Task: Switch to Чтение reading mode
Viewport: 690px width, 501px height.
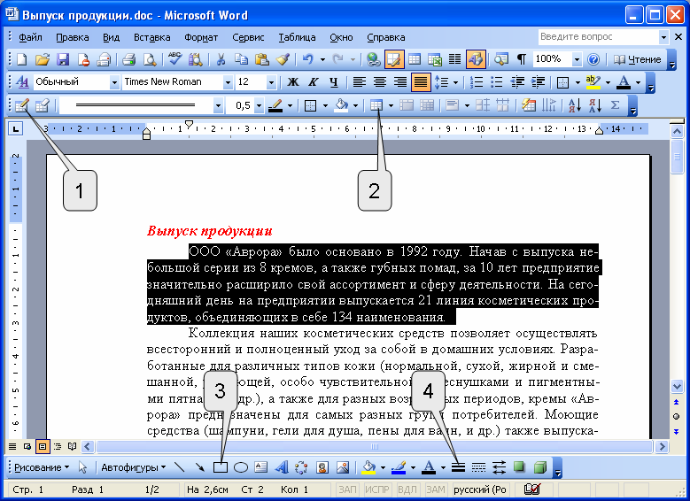Action: pyautogui.click(x=637, y=59)
